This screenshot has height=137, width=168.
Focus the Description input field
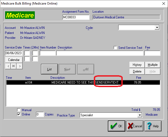[x=100, y=53]
